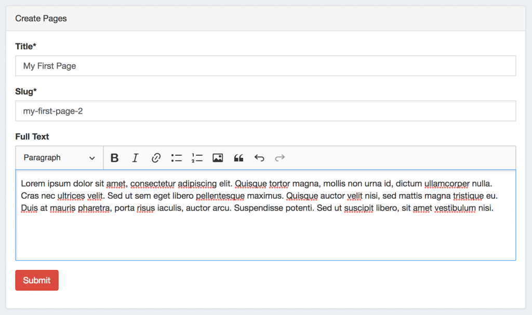Submit the new page form

[x=37, y=280]
